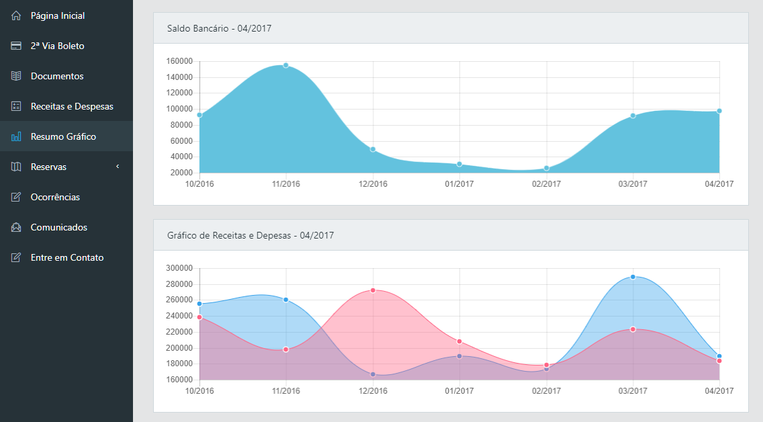Screen dimensions: 763x422
Task: Select the Comunicados menu entry
Action: pos(59,227)
